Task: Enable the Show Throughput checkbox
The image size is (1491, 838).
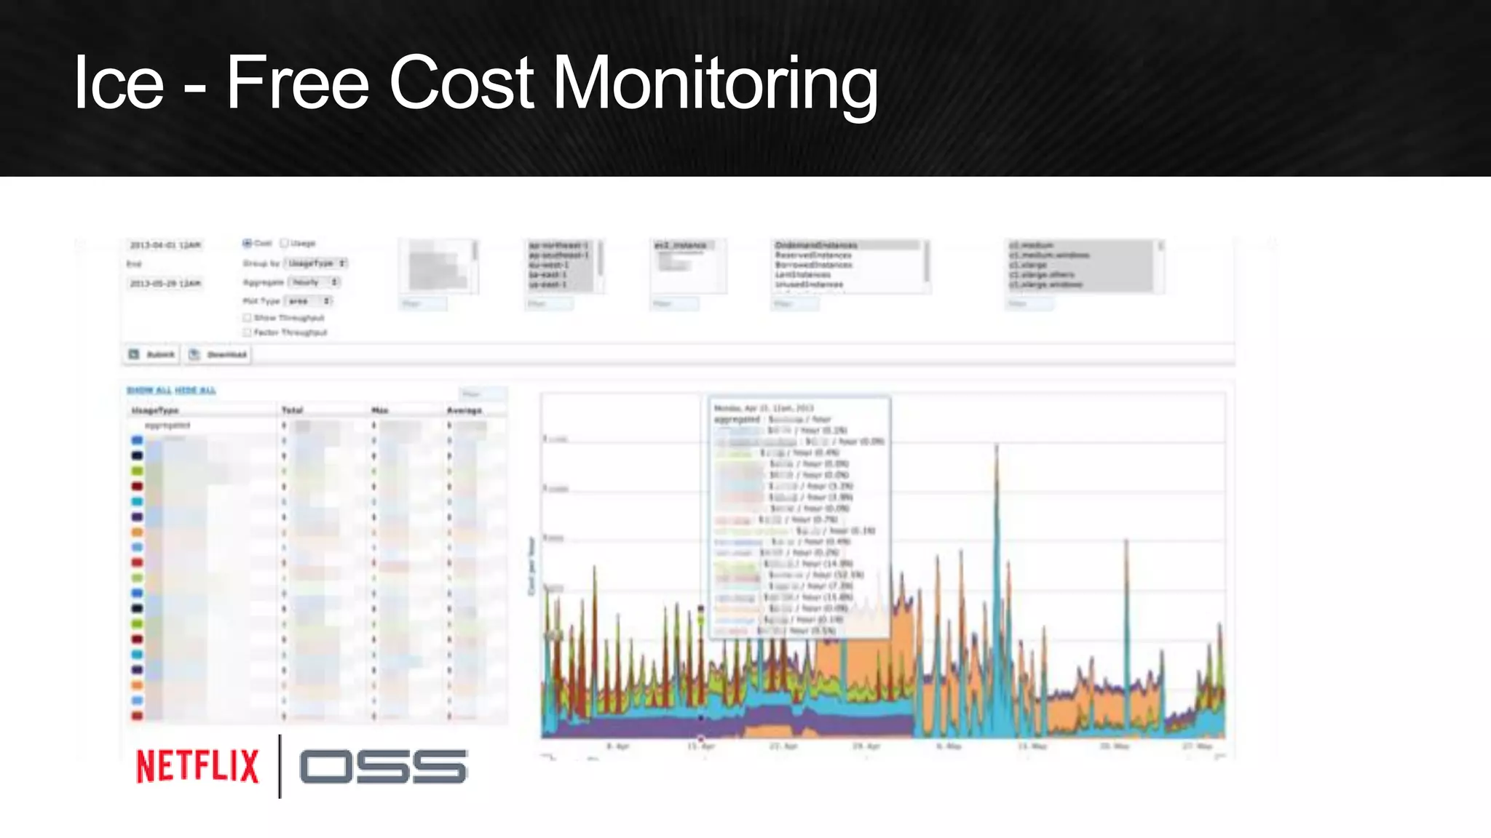Action: [x=248, y=318]
